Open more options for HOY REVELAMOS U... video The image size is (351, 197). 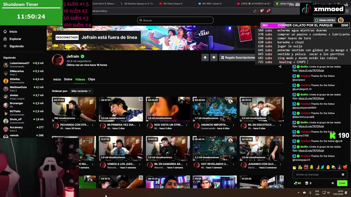click(233, 164)
